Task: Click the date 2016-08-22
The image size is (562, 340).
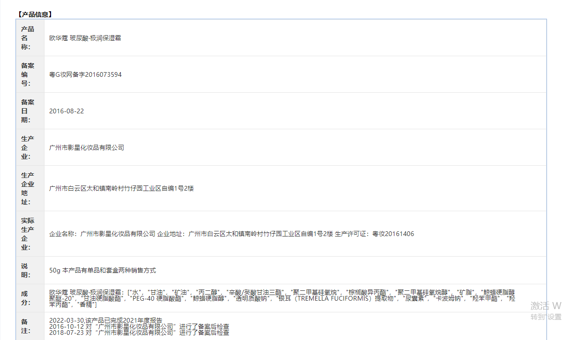Action: click(67, 111)
